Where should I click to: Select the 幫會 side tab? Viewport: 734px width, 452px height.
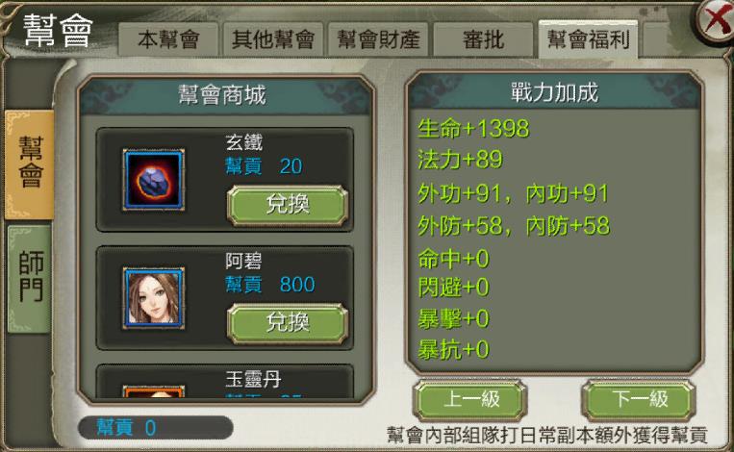(x=30, y=164)
